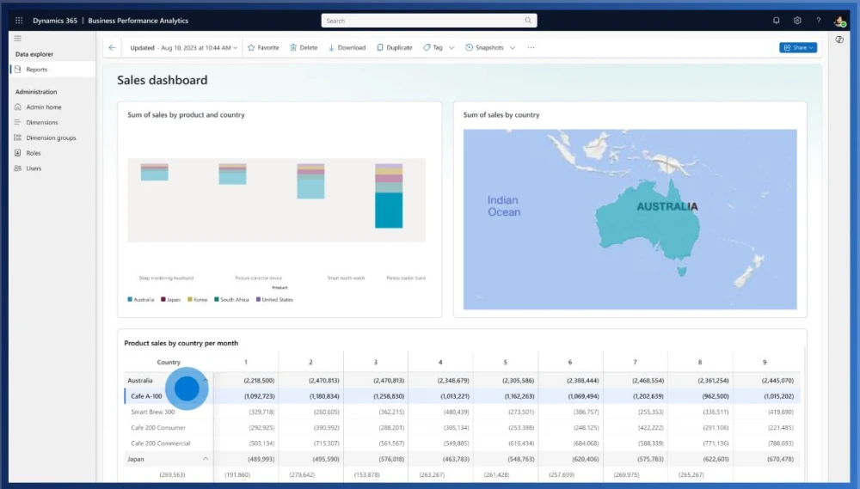The width and height of the screenshot is (860, 489).
Task: Open Users page
Action: (34, 168)
